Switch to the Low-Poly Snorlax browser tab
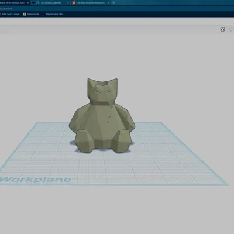Screen dimensions: 234x234 click(x=90, y=3)
